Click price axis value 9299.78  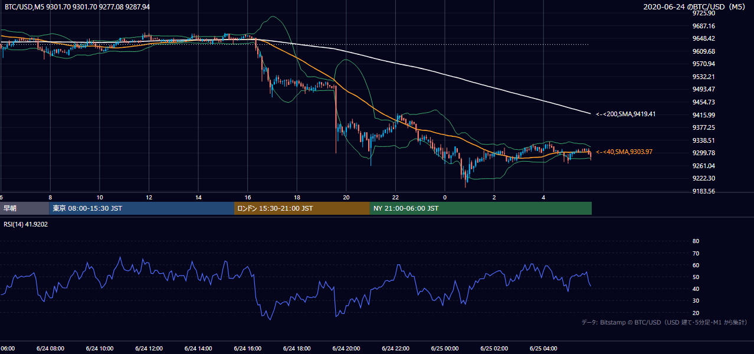(x=704, y=153)
